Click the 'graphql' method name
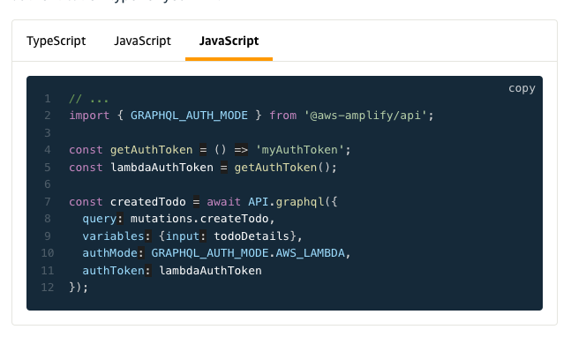Screen dimensions: 571x337 [x=299, y=202]
